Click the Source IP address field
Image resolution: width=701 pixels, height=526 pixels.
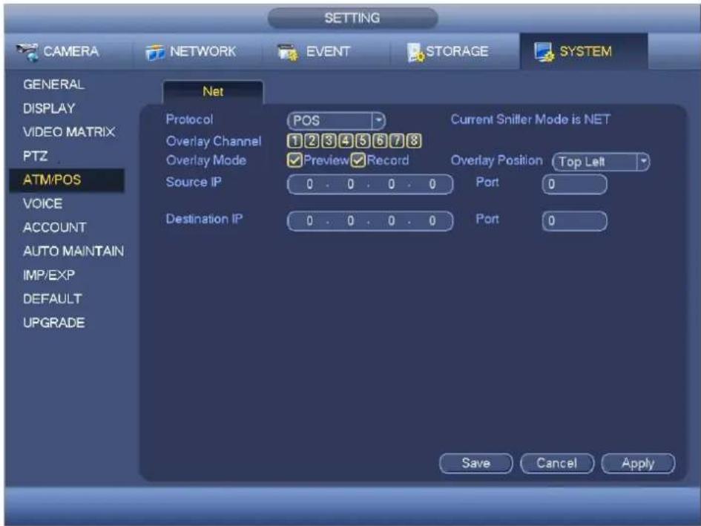point(370,184)
